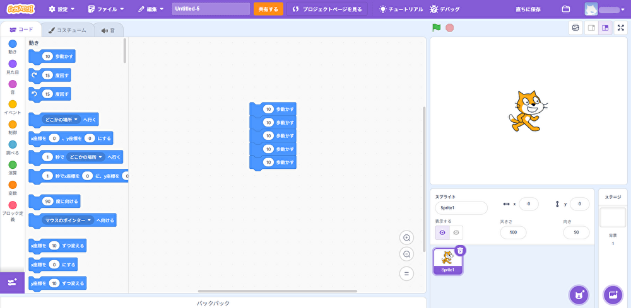Delete Sprite1 with the trash icon
Viewport: 631px width, 308px height.
pyautogui.click(x=461, y=251)
